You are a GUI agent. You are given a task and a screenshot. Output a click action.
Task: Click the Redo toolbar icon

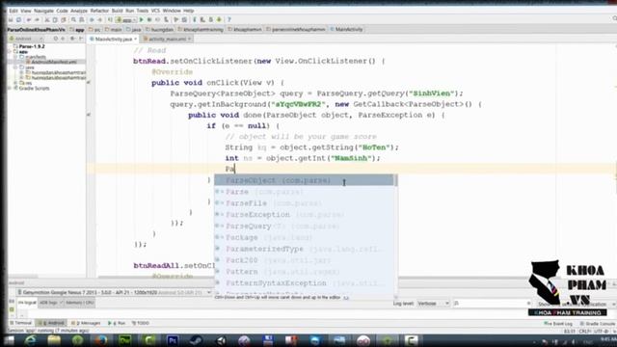(37, 19)
